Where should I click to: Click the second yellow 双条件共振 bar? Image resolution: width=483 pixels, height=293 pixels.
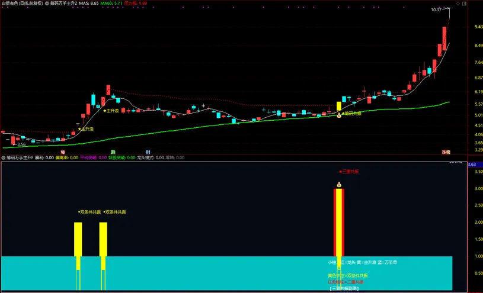(x=103, y=239)
